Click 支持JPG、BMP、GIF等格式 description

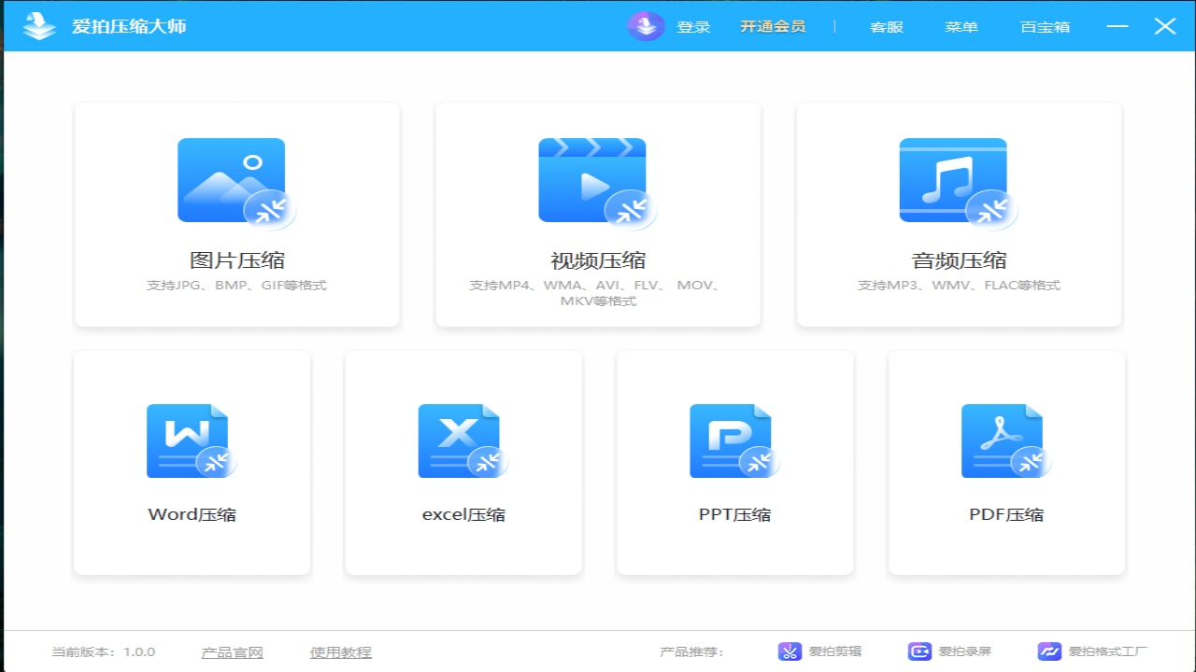(236, 286)
